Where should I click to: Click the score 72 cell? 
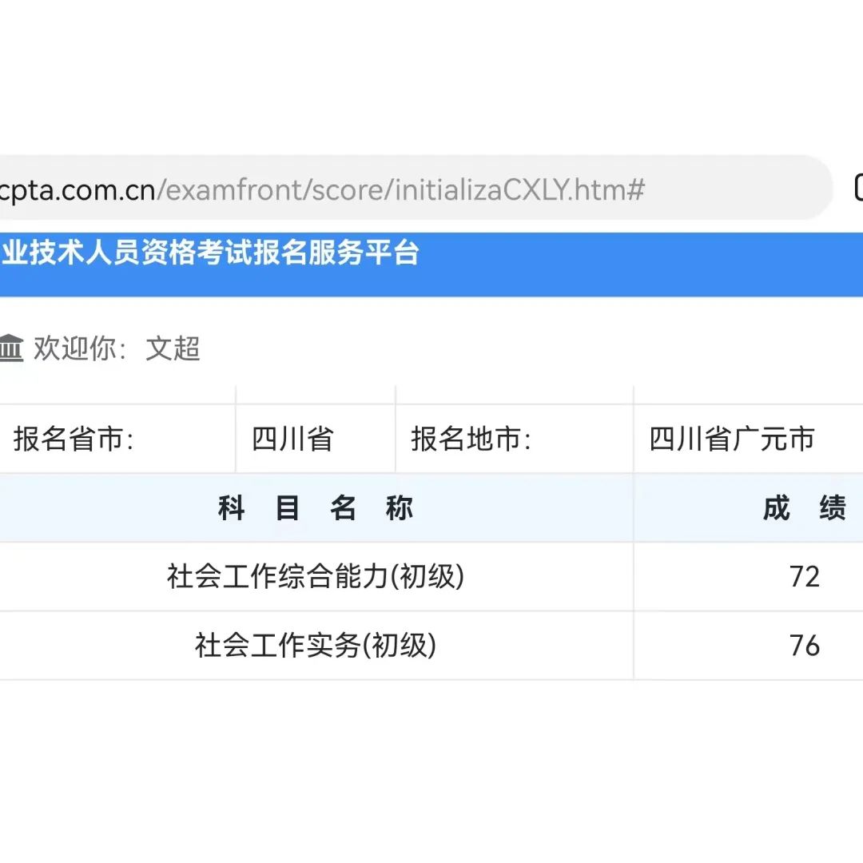click(805, 577)
